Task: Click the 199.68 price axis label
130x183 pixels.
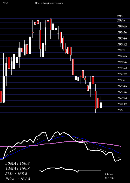Action: coord(122,26)
